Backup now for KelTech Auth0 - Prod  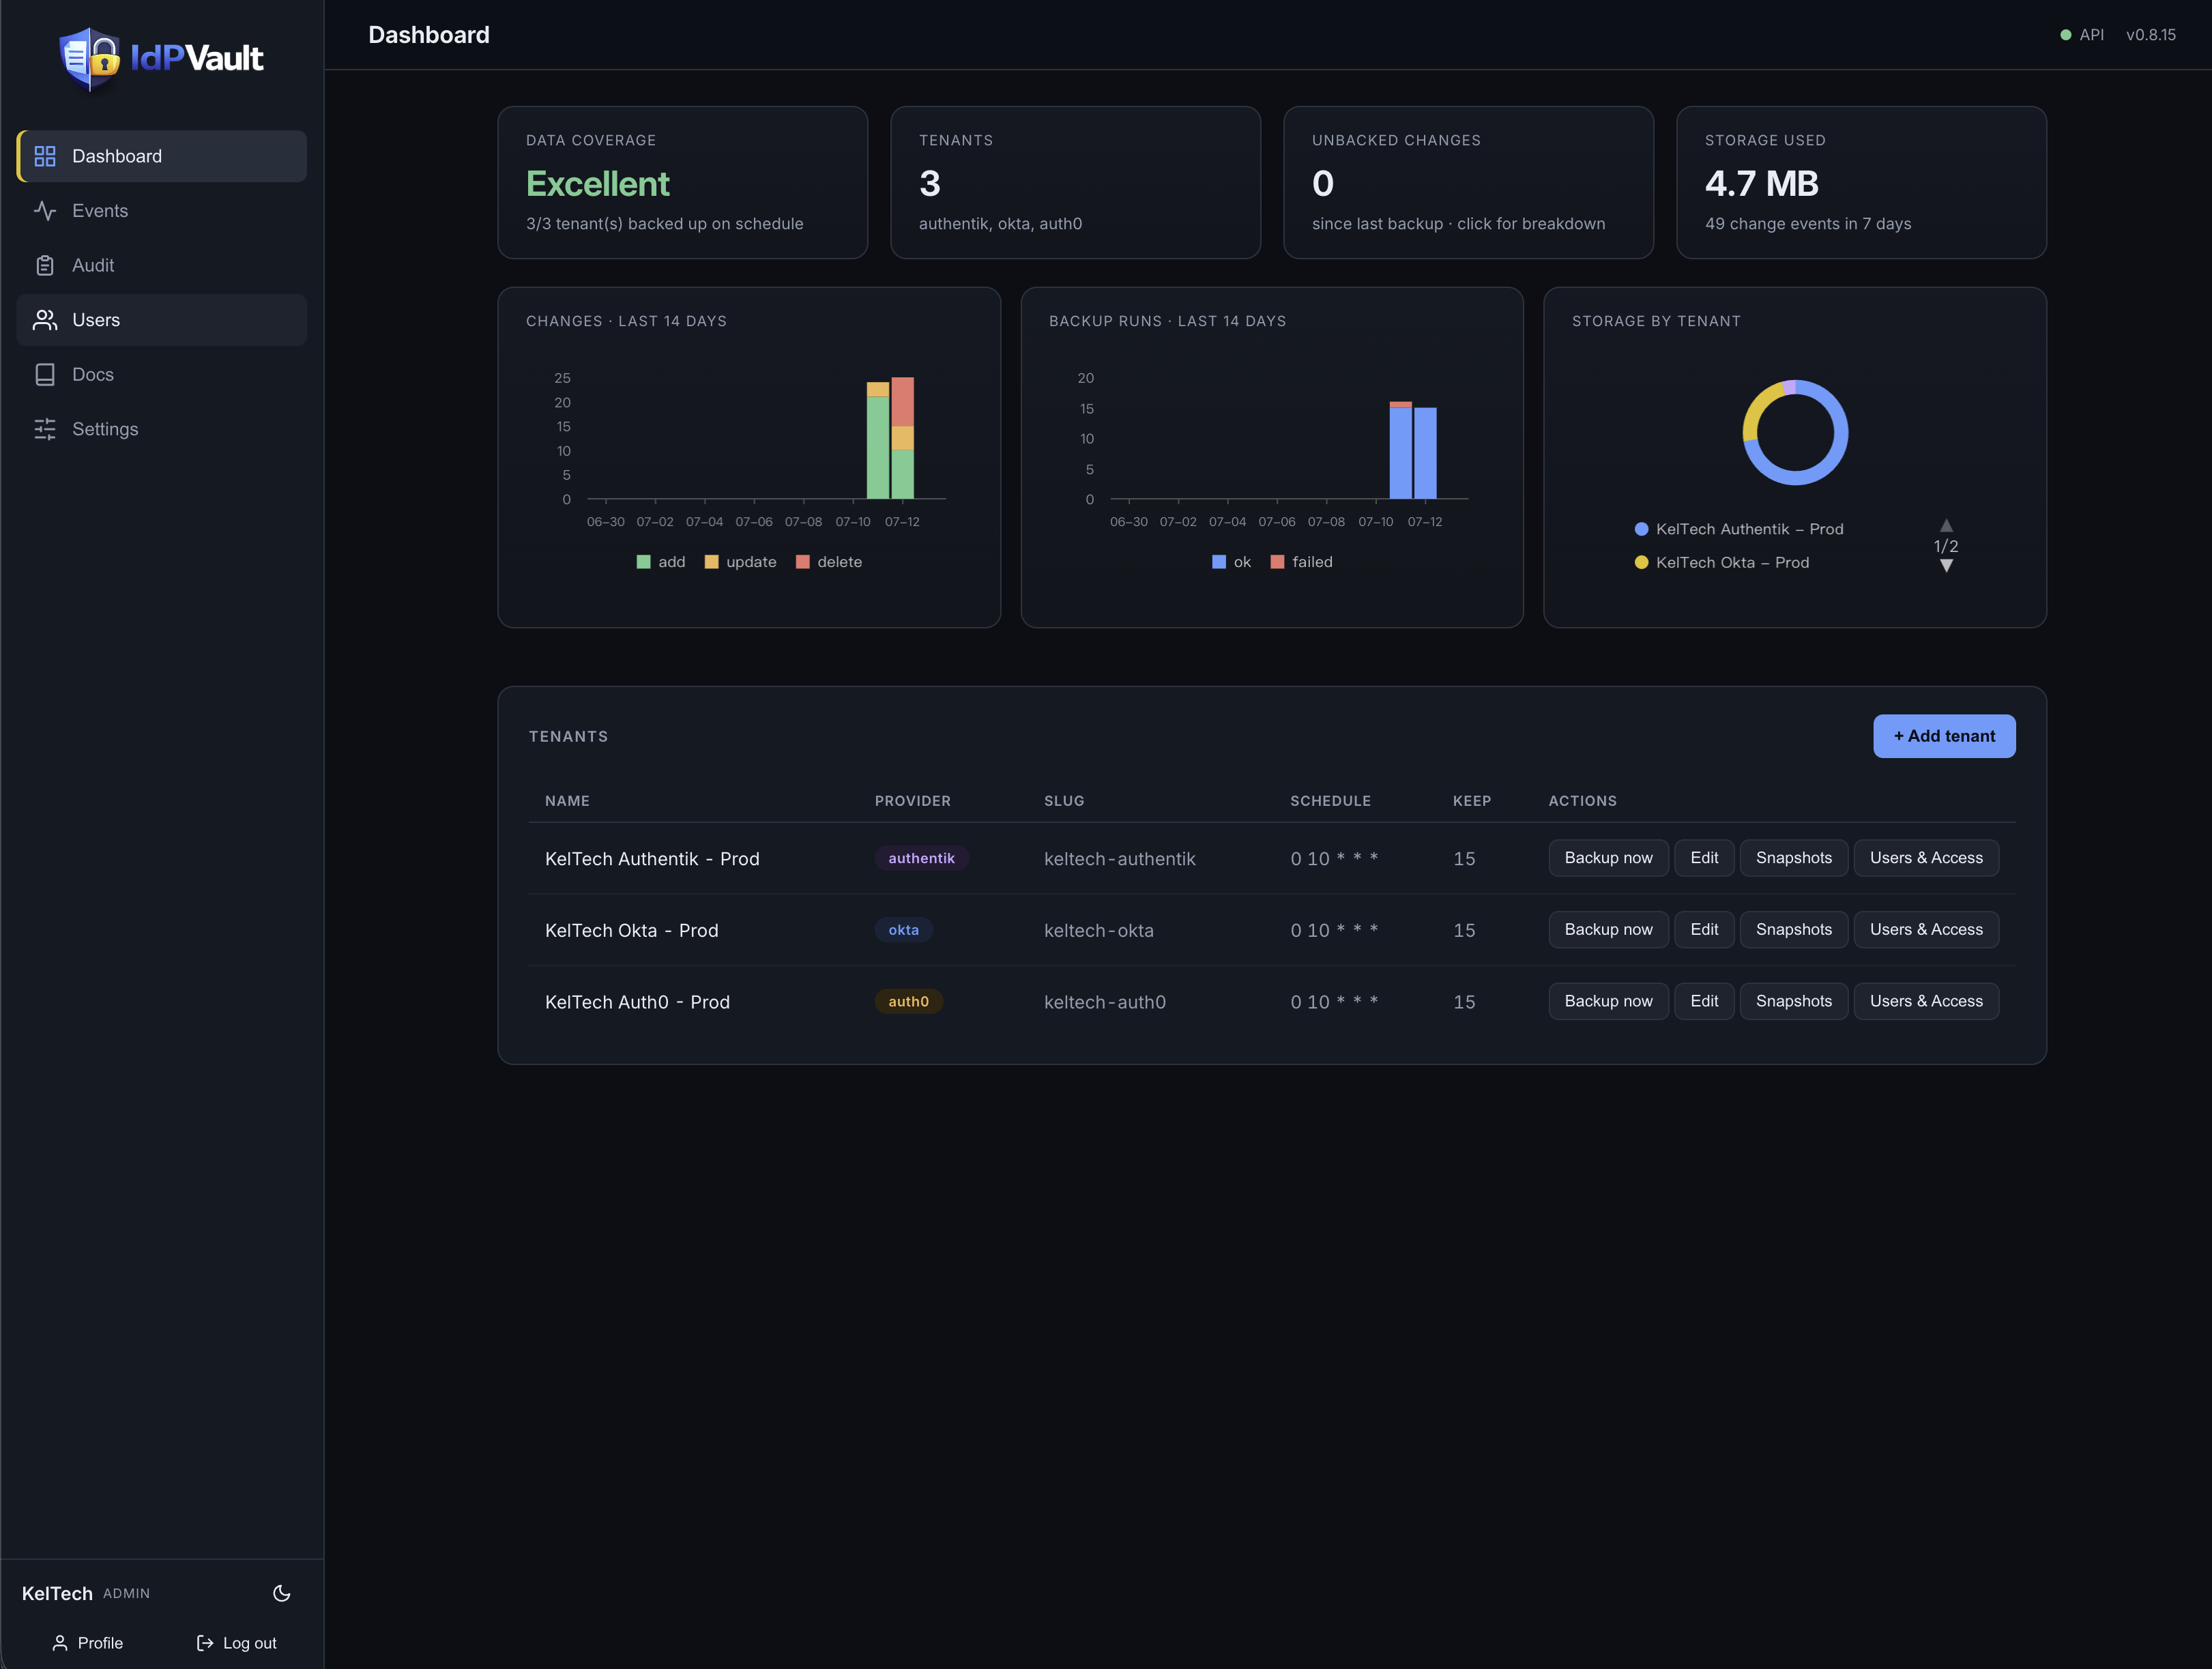coord(1608,1001)
